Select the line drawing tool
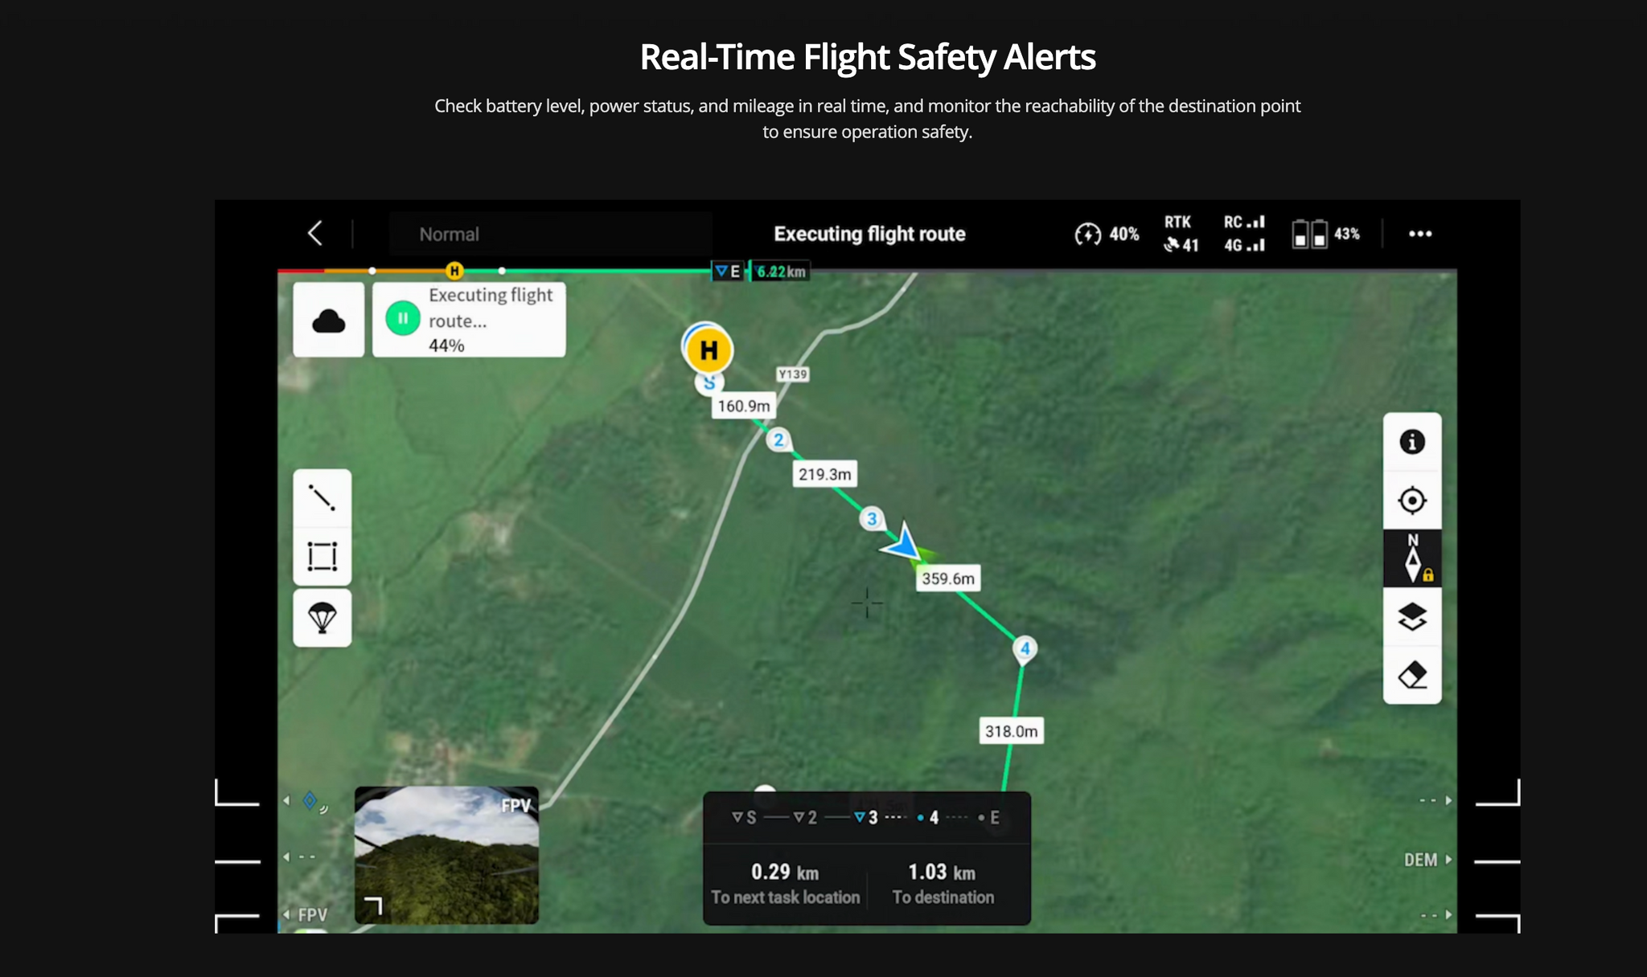The image size is (1647, 977). 322,498
